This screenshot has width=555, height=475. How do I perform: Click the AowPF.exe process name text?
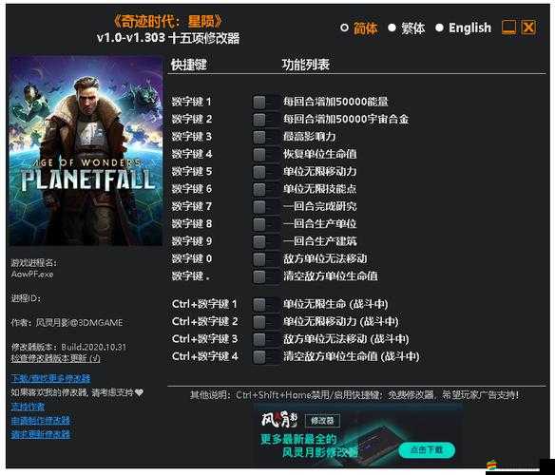[x=32, y=275]
